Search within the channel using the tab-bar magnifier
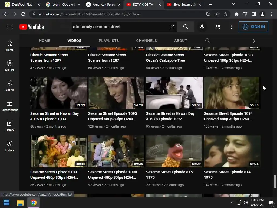Viewport: 277px width, 208px height. coord(207,41)
